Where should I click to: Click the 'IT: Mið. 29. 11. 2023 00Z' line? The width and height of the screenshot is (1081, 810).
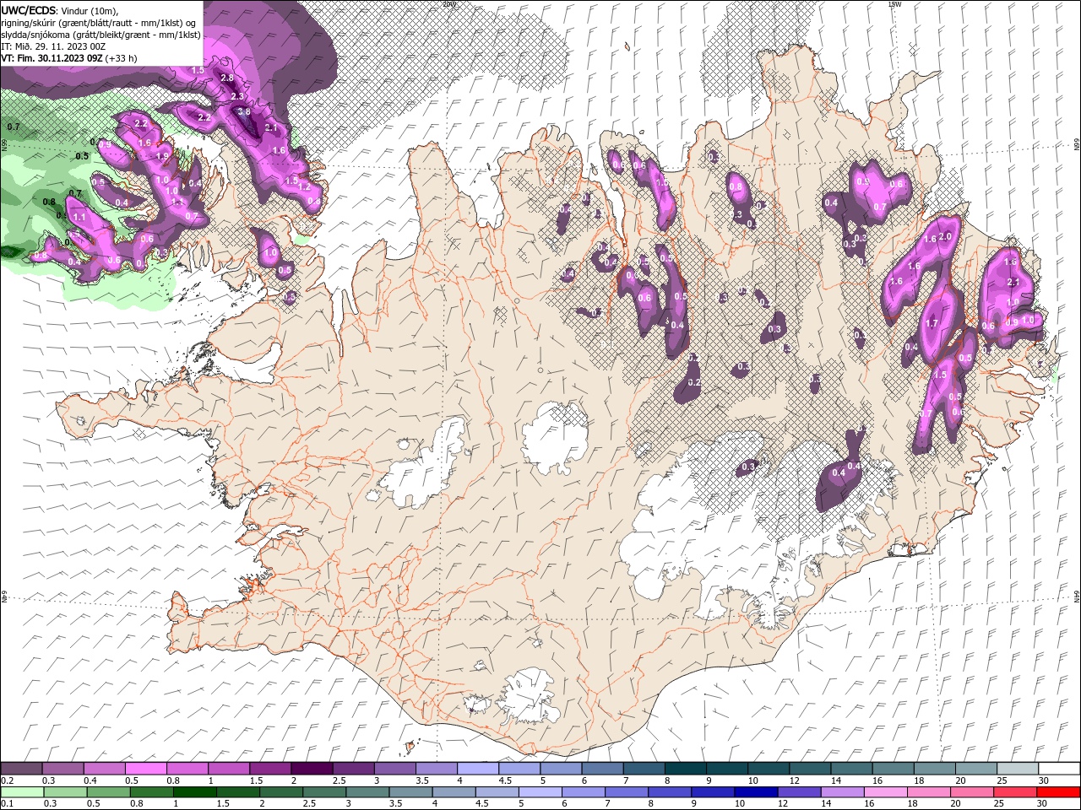[x=53, y=46]
